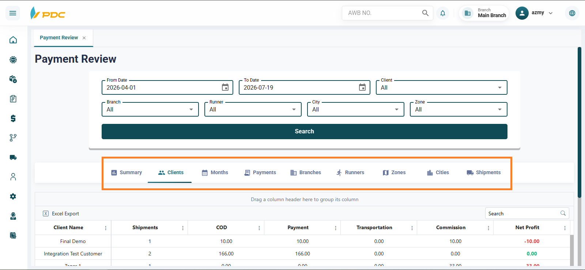Screen dimensions: 585x270
Task: Open the bottom sidebar building icon
Action: point(13,235)
